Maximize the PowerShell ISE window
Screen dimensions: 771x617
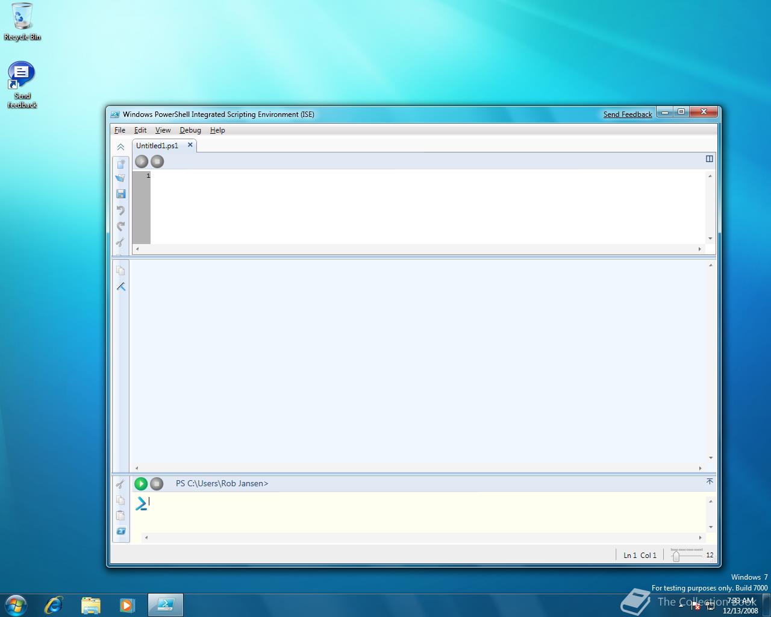pyautogui.click(x=681, y=112)
